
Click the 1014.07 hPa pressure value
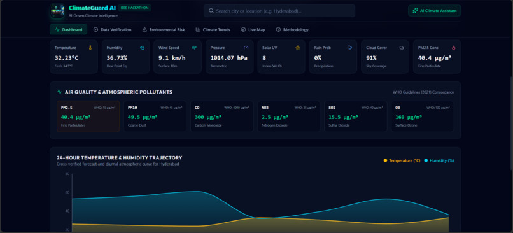(x=228, y=58)
